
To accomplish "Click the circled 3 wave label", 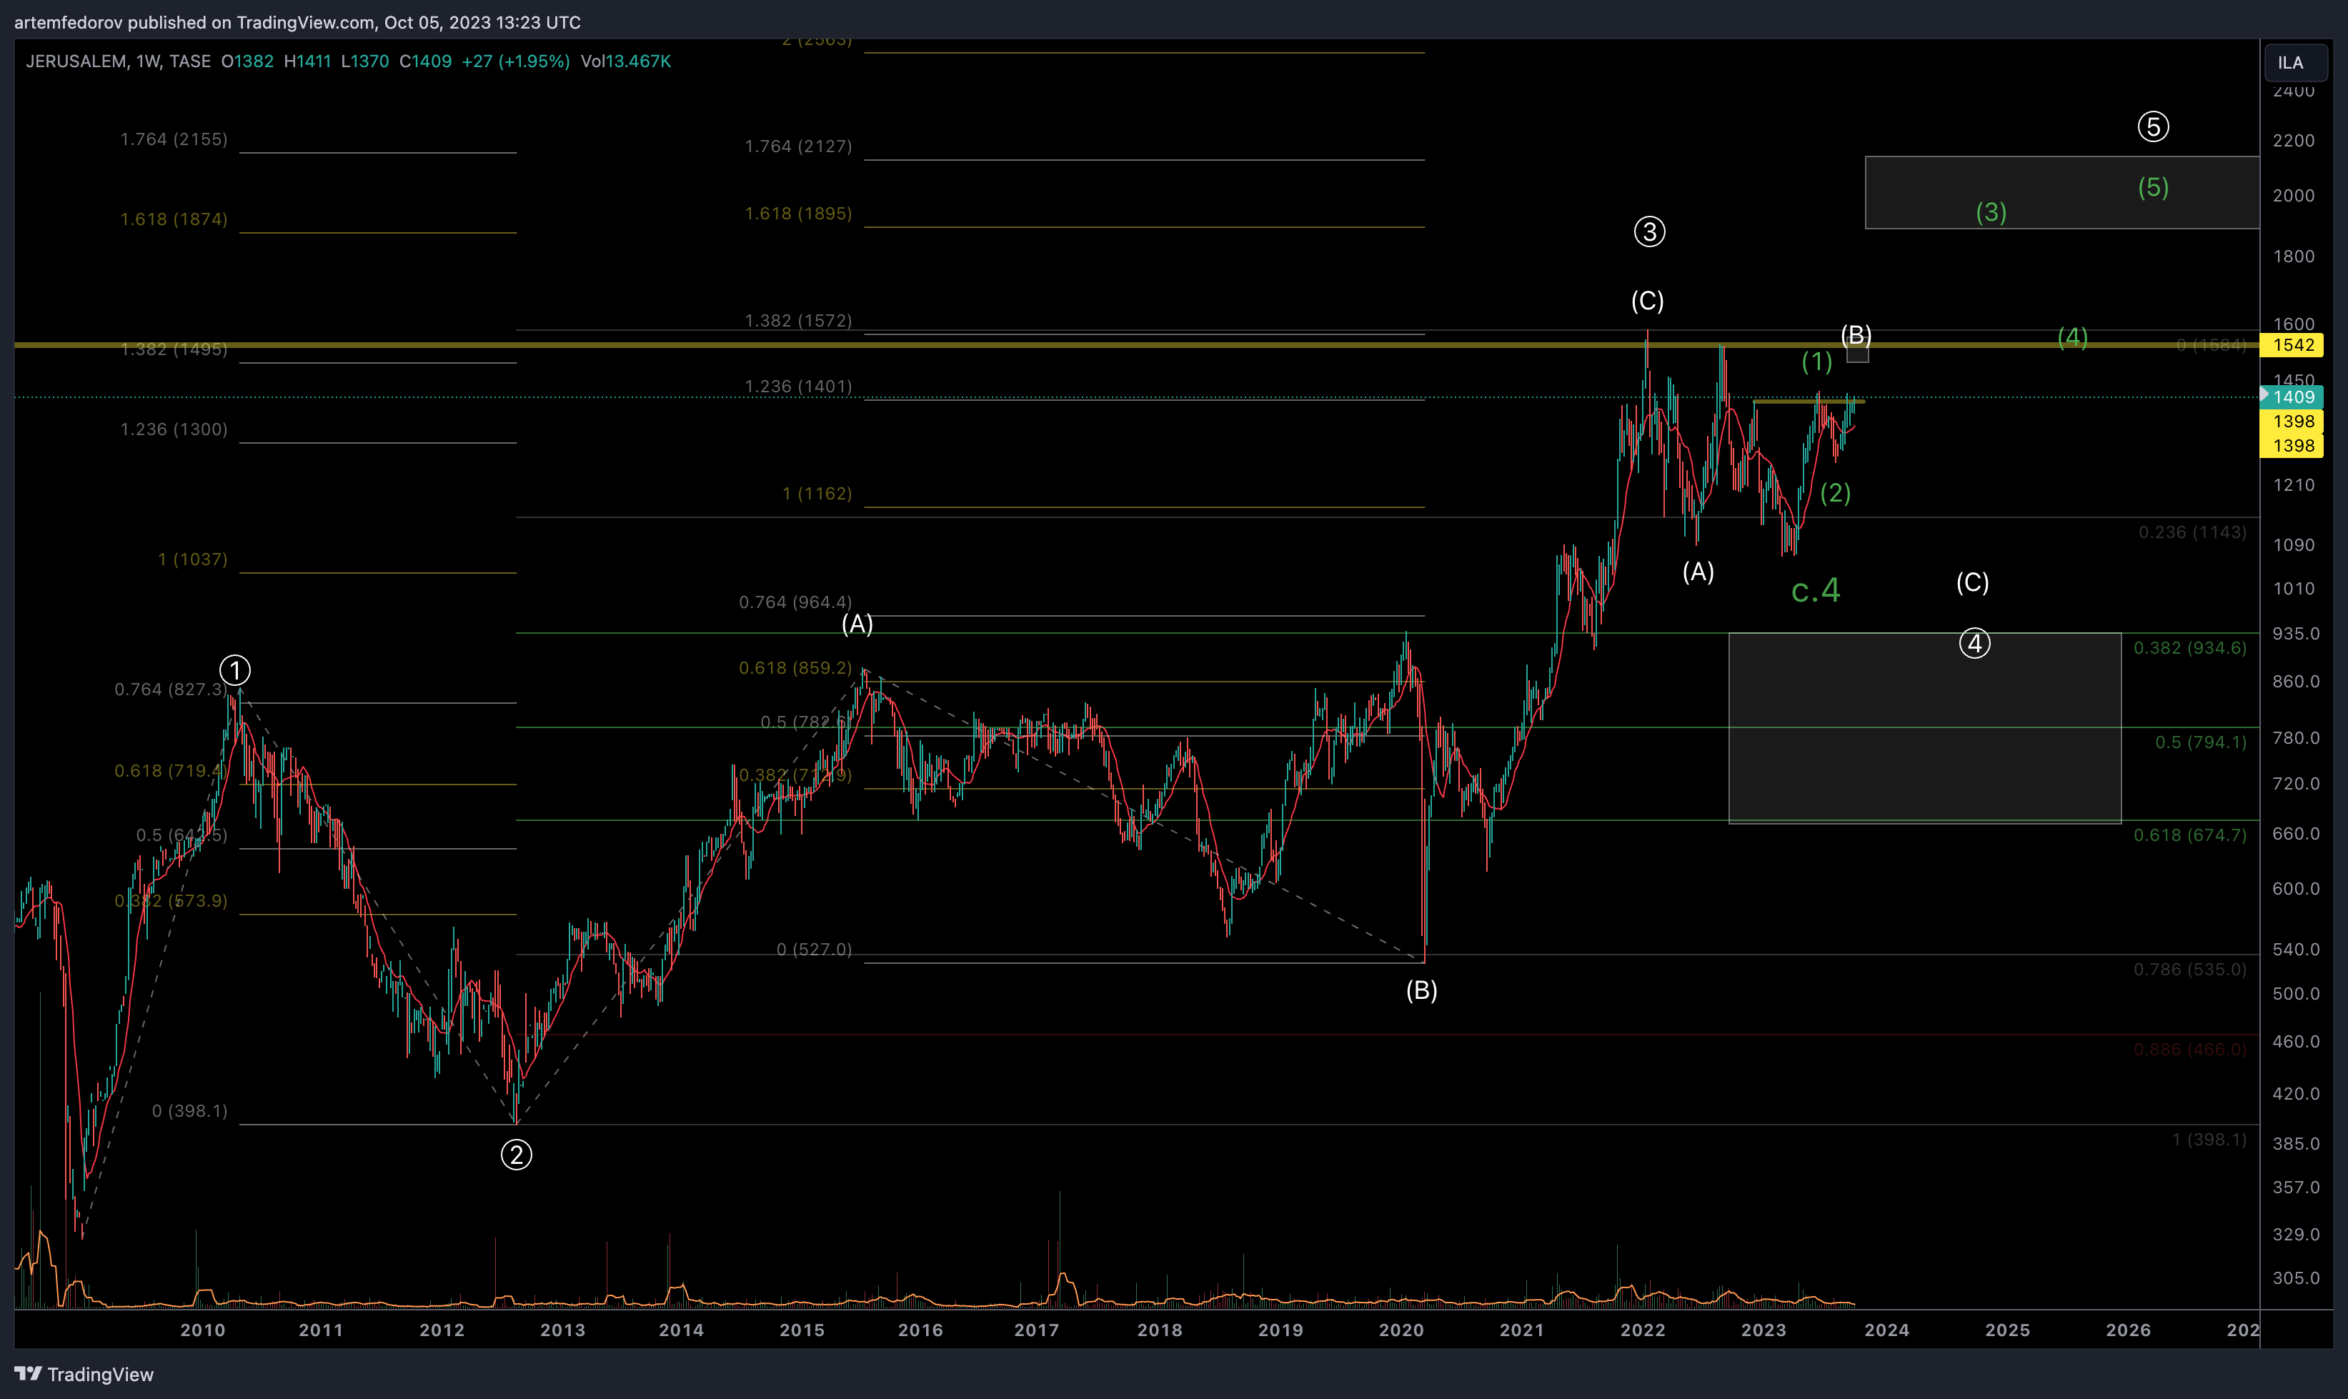I will click(x=1650, y=231).
